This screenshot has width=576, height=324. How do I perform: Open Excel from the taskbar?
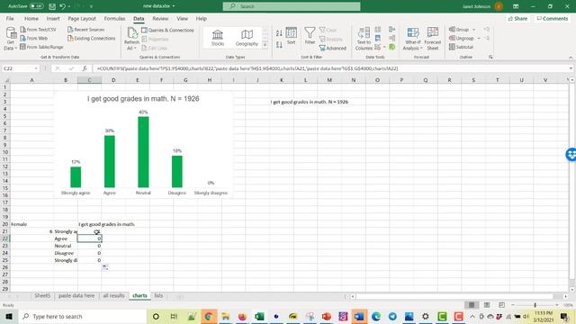(259, 316)
